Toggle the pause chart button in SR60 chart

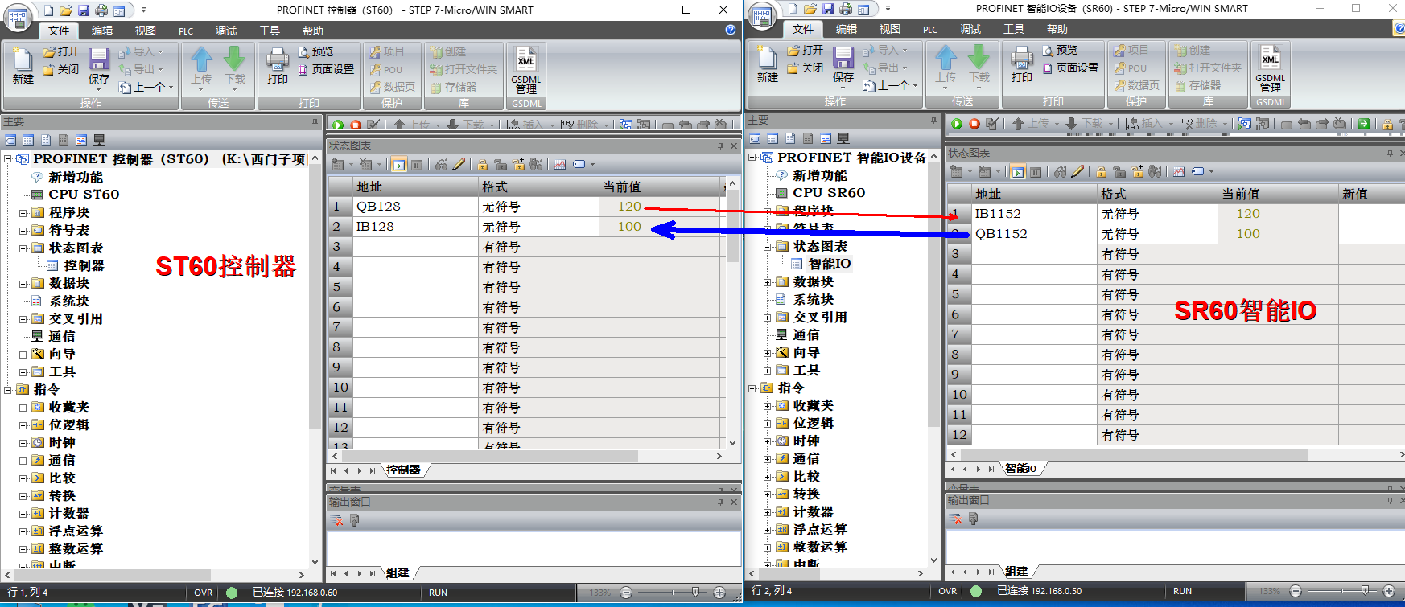coord(1036,171)
